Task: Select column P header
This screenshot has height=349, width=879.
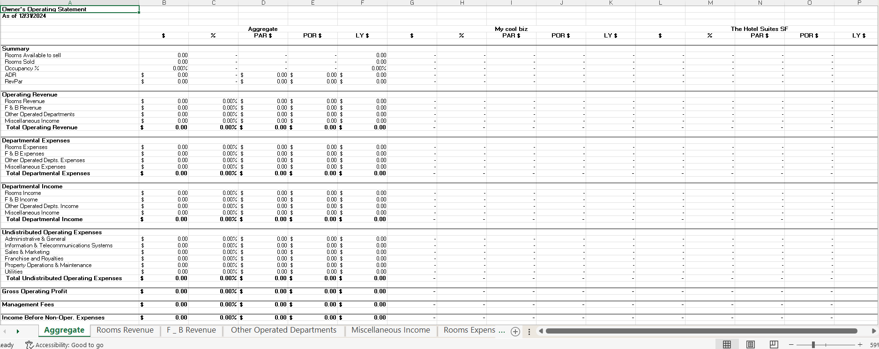Action: 859,3
